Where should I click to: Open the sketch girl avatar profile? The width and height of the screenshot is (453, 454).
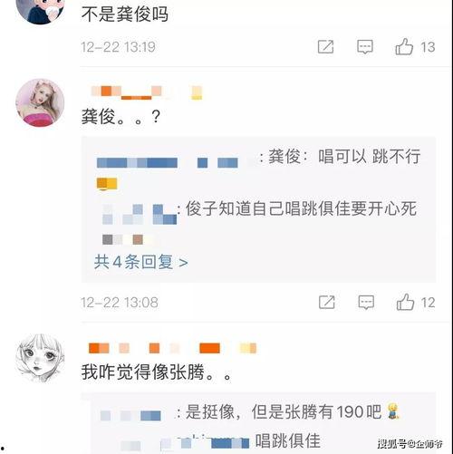click(40, 358)
